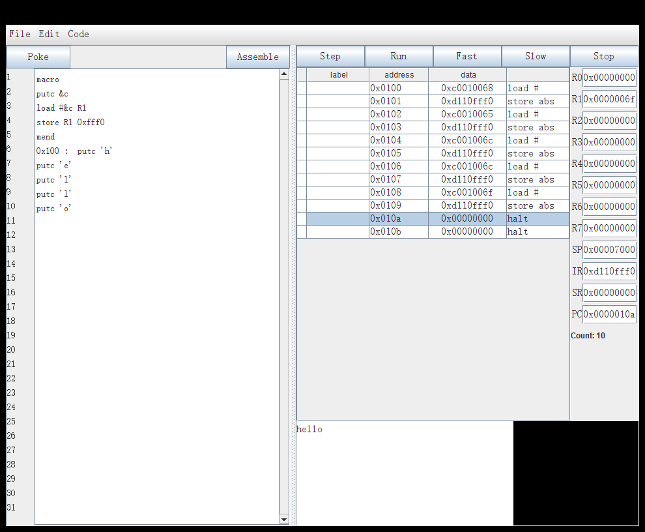
Task: Open the Code menu
Action: point(78,34)
